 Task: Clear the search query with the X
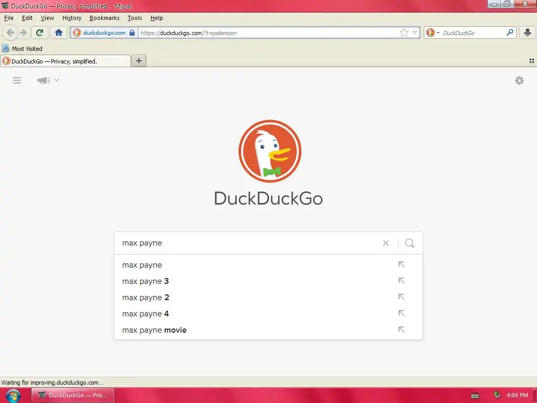[x=386, y=243]
